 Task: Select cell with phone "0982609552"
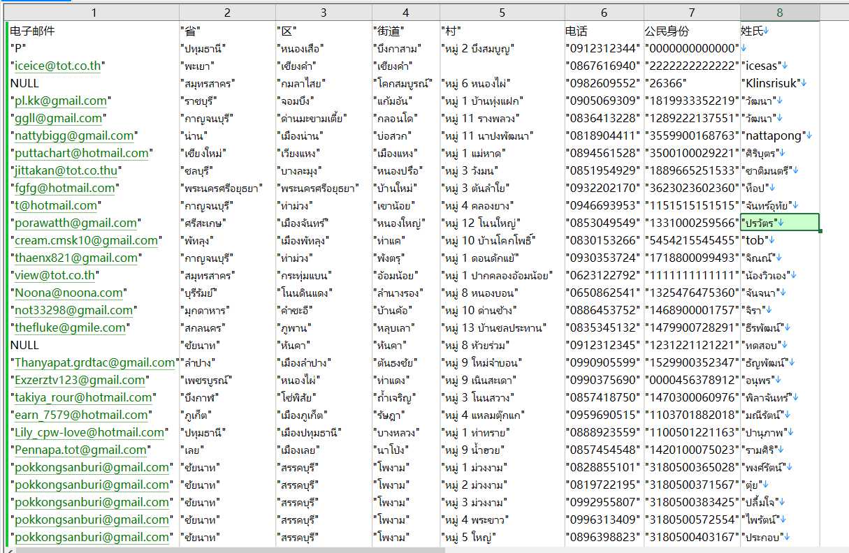click(x=604, y=83)
